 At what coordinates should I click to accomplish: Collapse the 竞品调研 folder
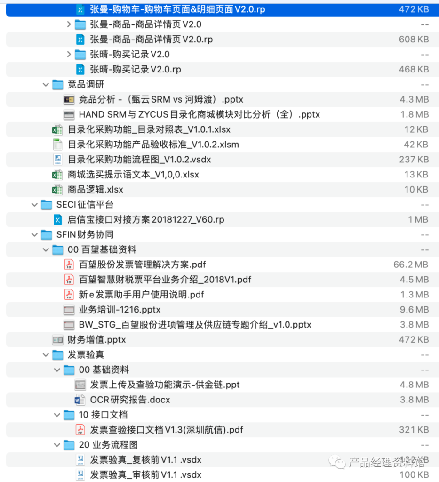coord(46,84)
